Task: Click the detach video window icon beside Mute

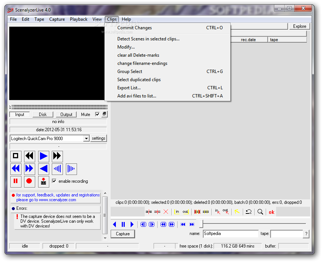Action: 104,114
